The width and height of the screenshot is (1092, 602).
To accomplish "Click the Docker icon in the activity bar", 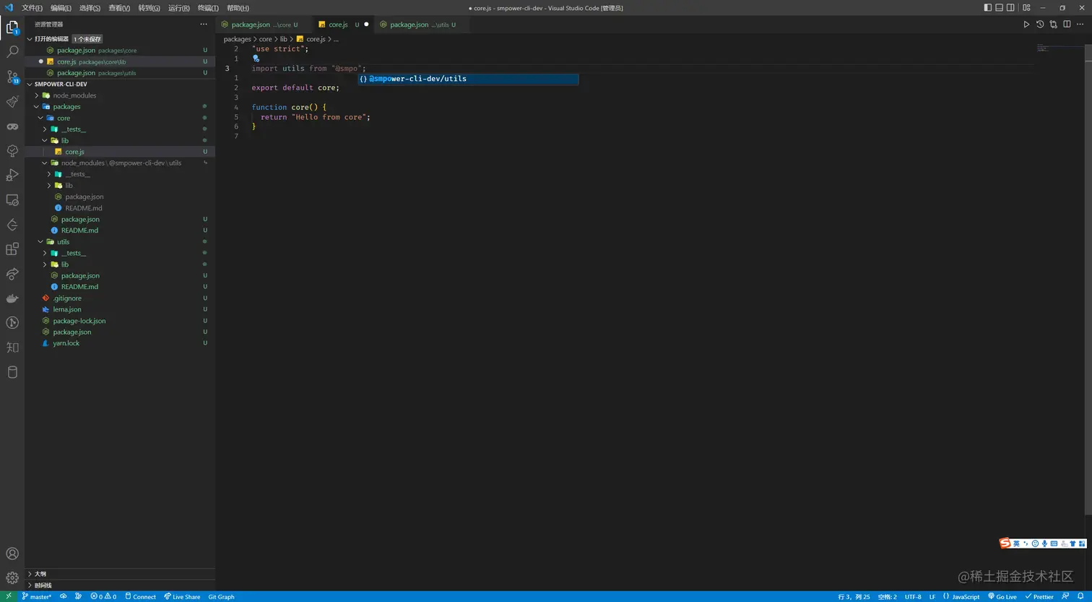I will coord(12,298).
